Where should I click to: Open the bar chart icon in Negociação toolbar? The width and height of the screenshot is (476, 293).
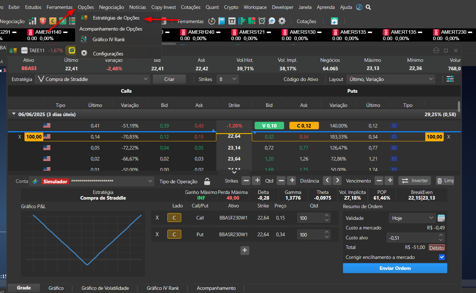tap(33, 21)
